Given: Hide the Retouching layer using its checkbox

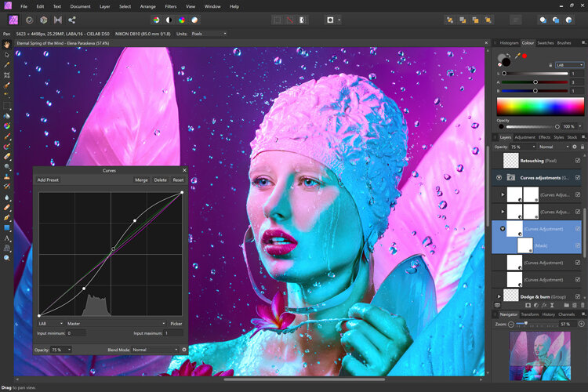Looking at the screenshot, I should 578,162.
